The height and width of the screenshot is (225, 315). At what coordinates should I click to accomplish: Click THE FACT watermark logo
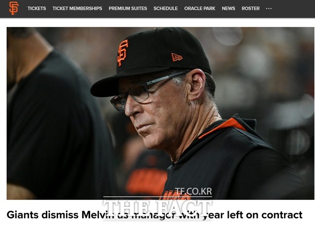click(157, 207)
